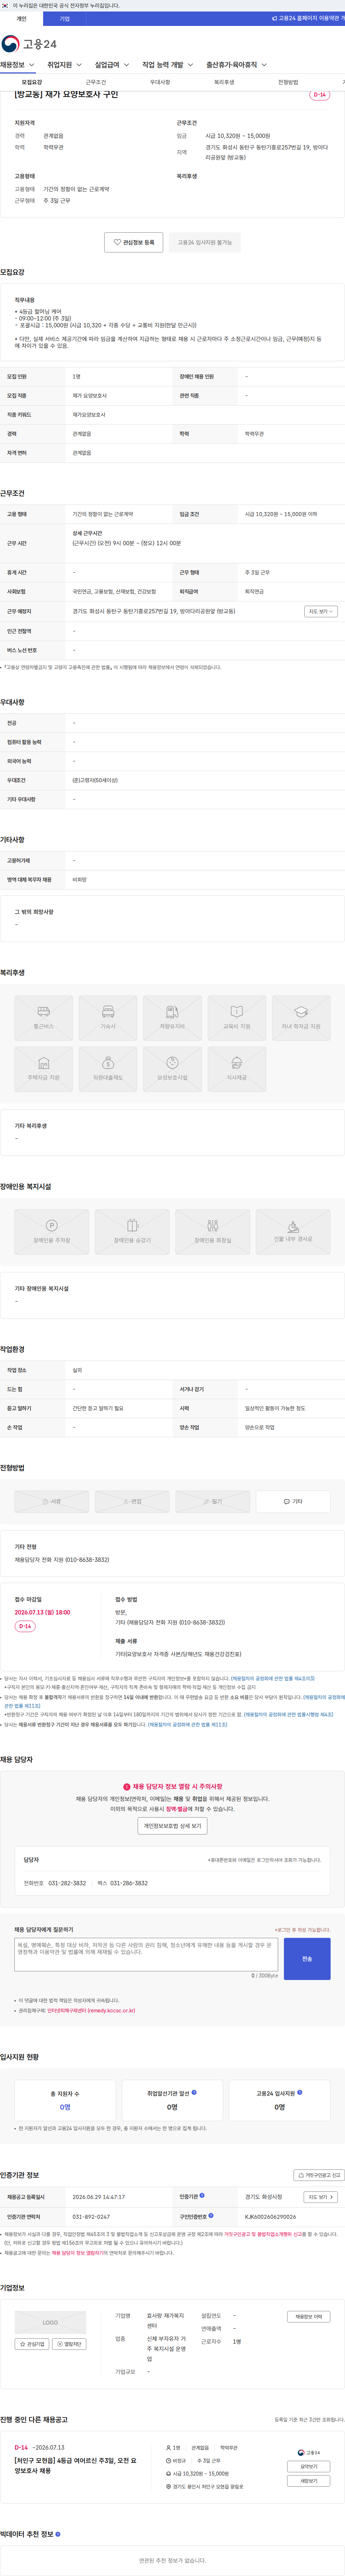Select the 식사제공 welfare icon

pyautogui.click(x=236, y=1068)
